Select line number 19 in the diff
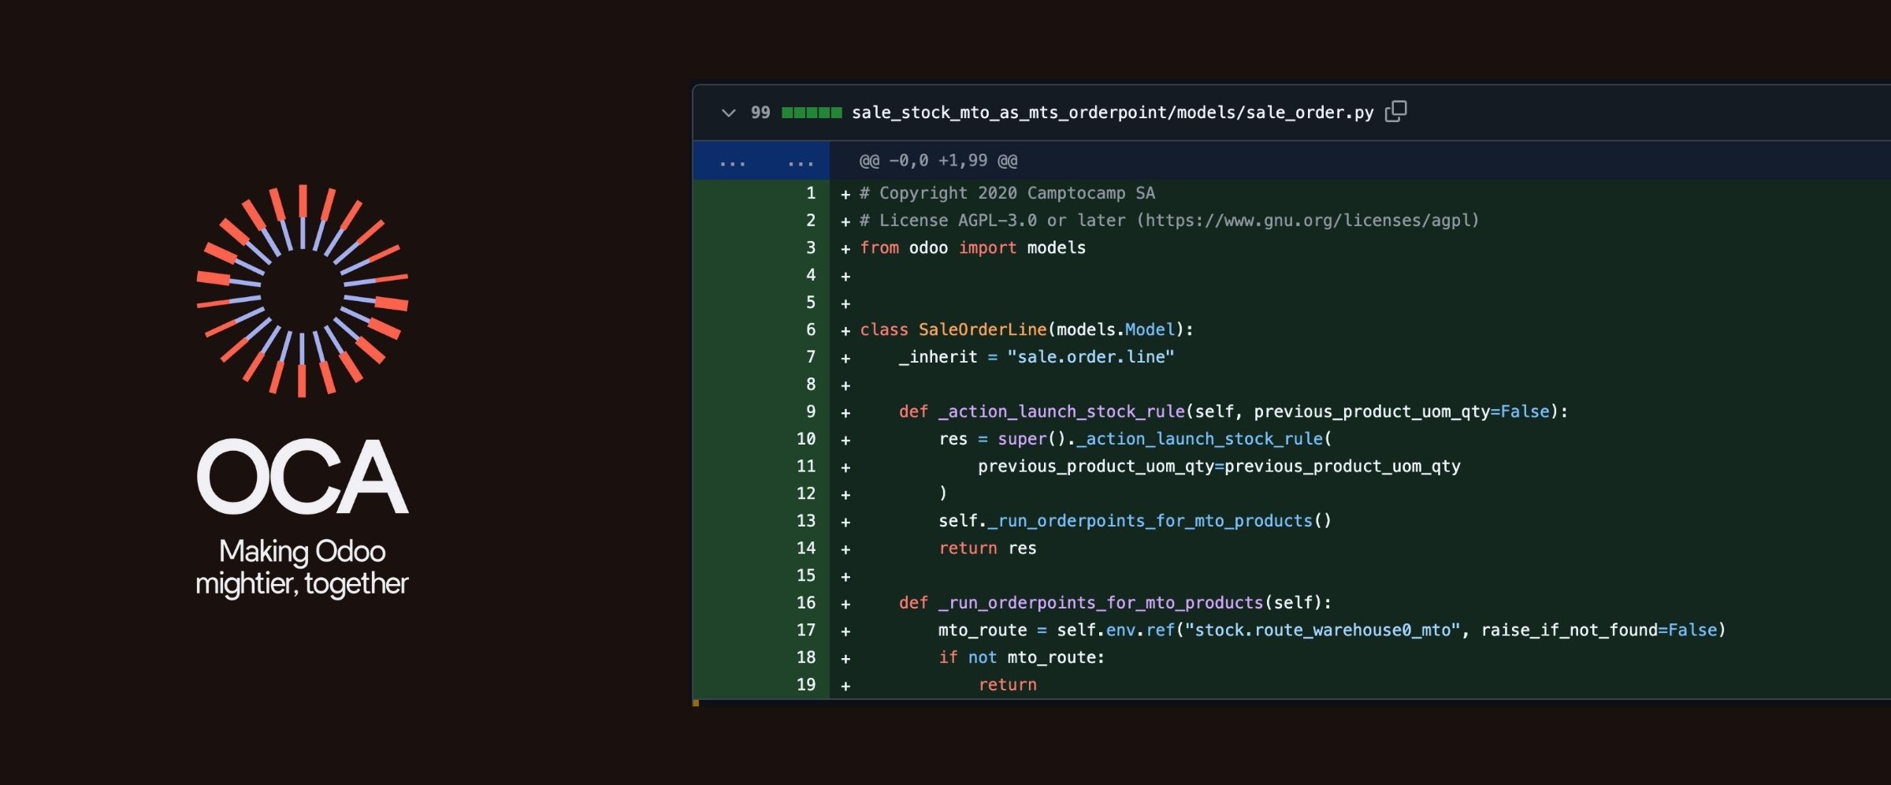This screenshot has width=1891, height=785. point(806,685)
